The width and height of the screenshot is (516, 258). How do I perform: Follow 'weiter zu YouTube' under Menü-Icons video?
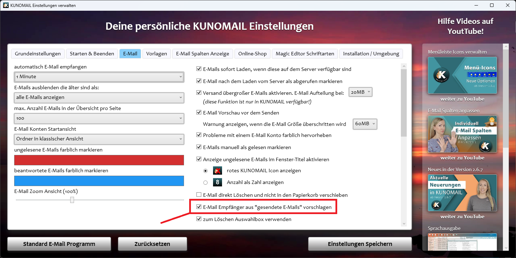point(462,99)
